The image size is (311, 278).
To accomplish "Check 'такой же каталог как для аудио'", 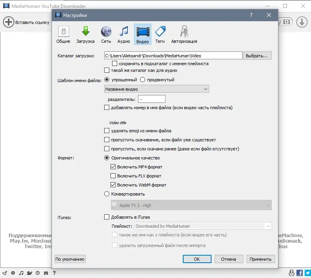I will point(107,70).
